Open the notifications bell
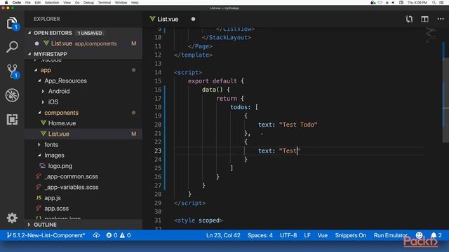This screenshot has height=252, width=449. tap(436, 235)
